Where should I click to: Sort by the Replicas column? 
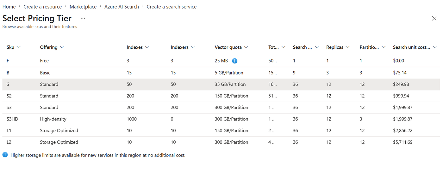tap(338, 47)
